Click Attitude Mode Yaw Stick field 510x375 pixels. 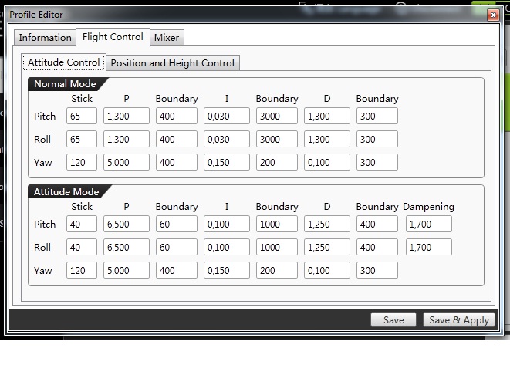(x=82, y=271)
